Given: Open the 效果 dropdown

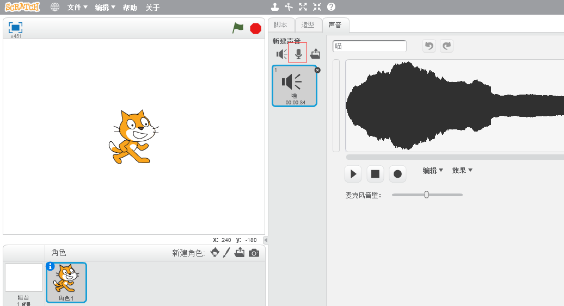Looking at the screenshot, I should pos(462,171).
